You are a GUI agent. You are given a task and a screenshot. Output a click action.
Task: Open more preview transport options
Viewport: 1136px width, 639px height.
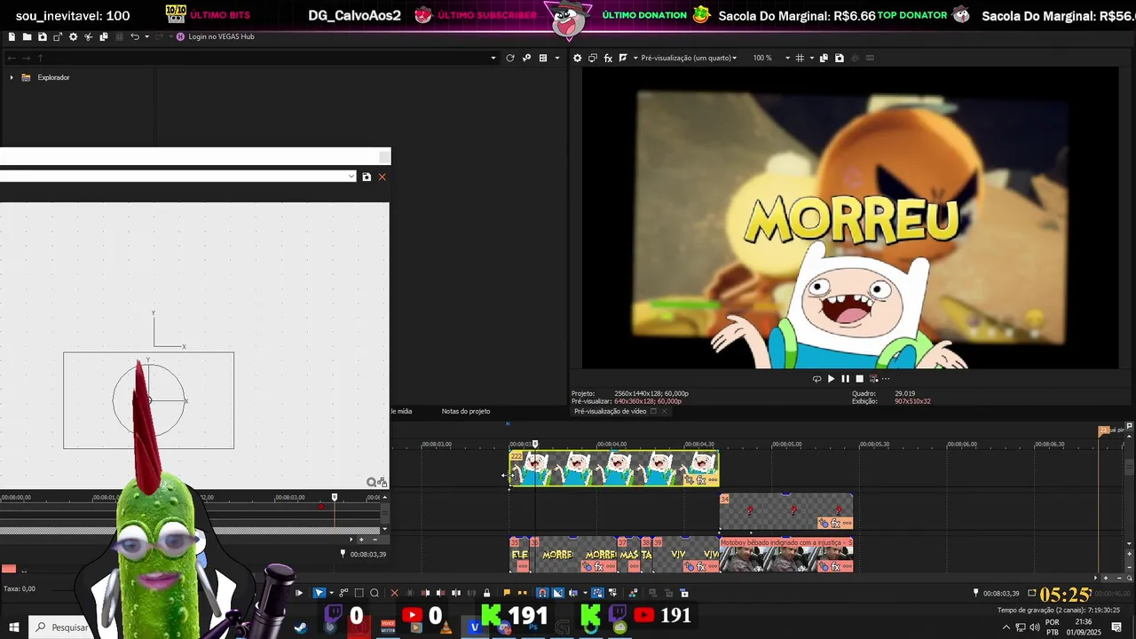click(x=885, y=379)
